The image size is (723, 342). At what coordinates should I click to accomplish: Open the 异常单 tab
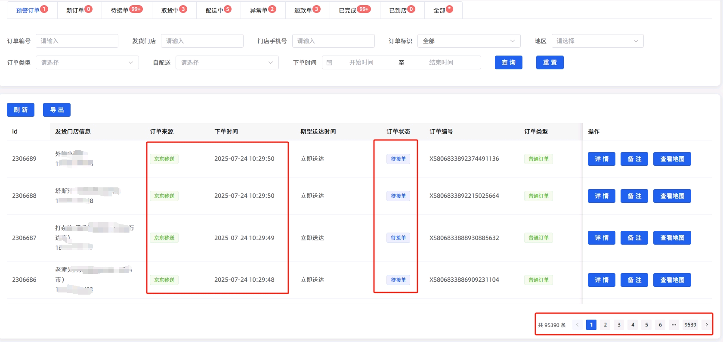point(263,10)
